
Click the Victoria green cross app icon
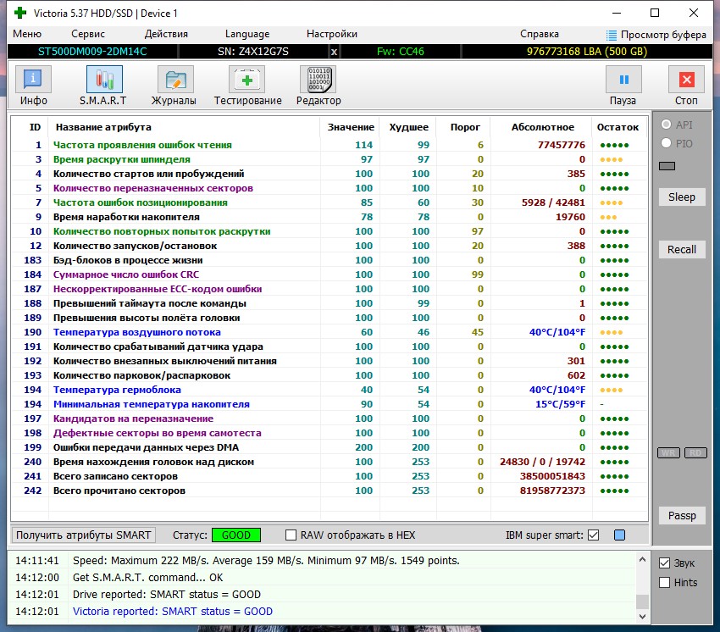coord(20,13)
